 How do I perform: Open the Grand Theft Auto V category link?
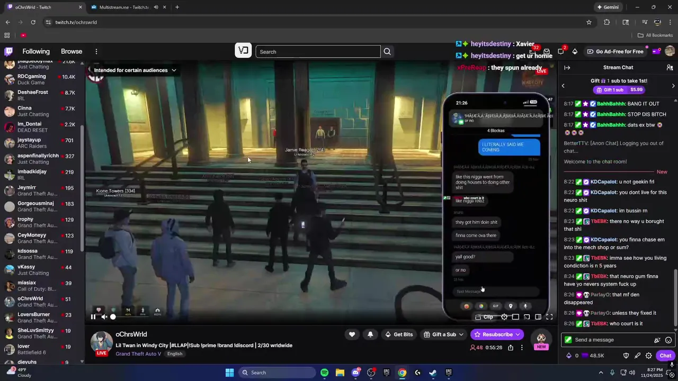(139, 354)
